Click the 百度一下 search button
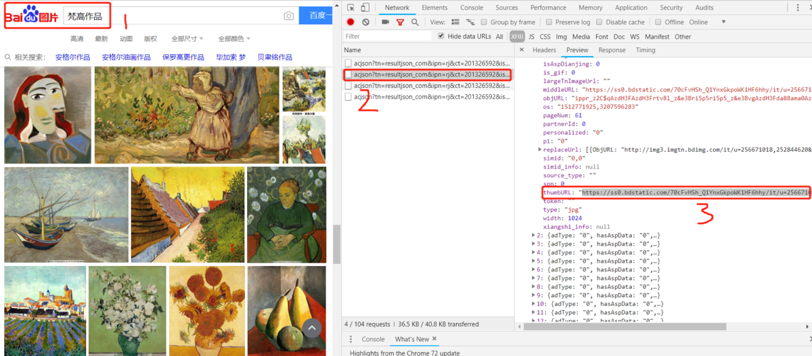Image resolution: width=812 pixels, height=356 pixels. click(x=317, y=15)
